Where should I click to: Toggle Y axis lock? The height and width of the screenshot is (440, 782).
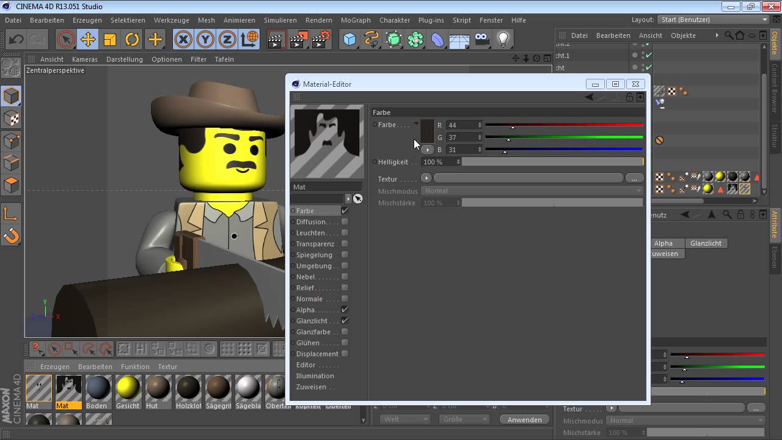(205, 40)
